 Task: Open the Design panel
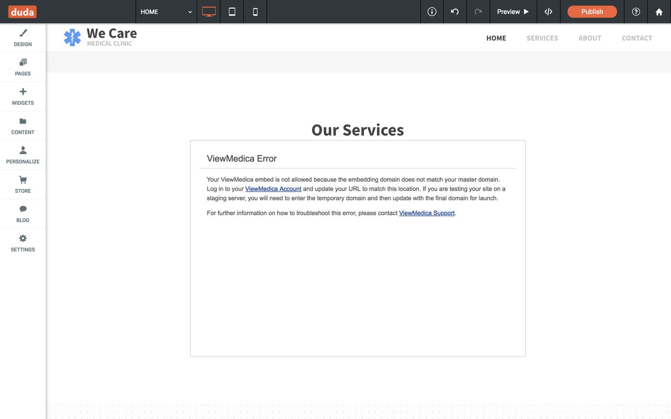click(23, 37)
